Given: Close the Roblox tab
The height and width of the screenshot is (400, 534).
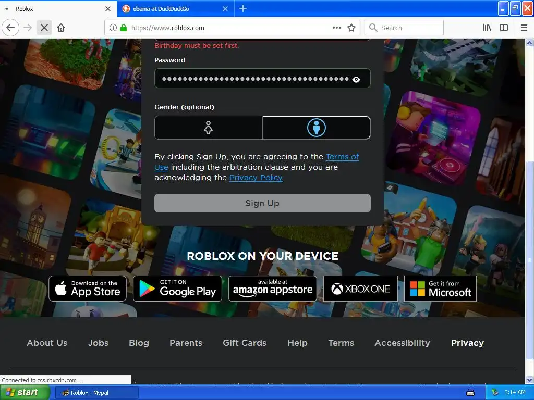Looking at the screenshot, I should pos(108,9).
